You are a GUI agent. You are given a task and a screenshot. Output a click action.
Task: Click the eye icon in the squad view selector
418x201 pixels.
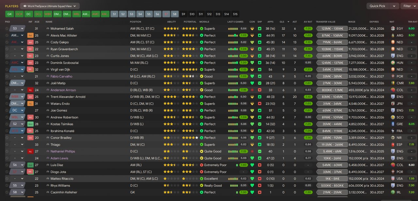(25, 6)
